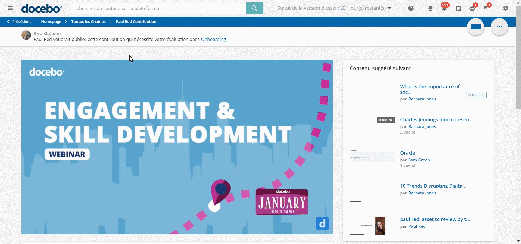The width and height of the screenshot is (521, 244).
Task: Open the Onboarding channel link
Action: pos(213,39)
